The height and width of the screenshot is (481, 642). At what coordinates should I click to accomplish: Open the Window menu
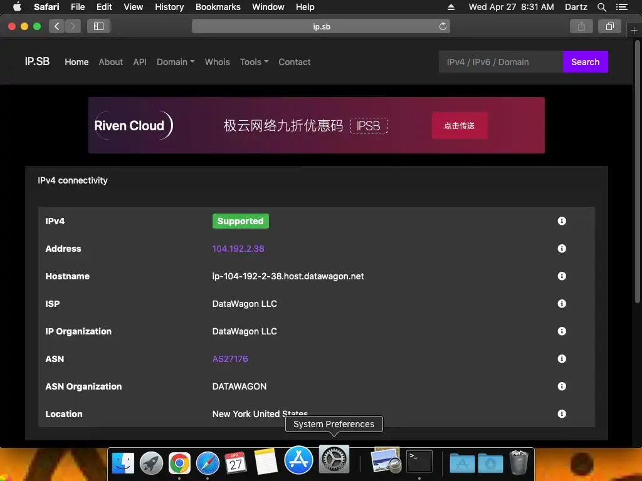268,7
